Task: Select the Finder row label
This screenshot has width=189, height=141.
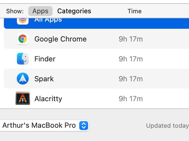Action: pos(45,59)
